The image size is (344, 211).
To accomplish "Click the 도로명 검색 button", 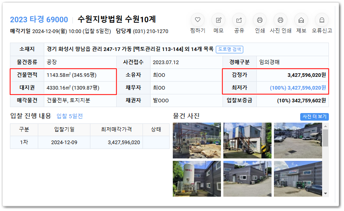I will [x=229, y=49].
